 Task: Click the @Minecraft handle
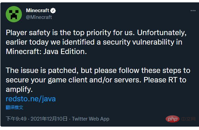tap(39, 17)
